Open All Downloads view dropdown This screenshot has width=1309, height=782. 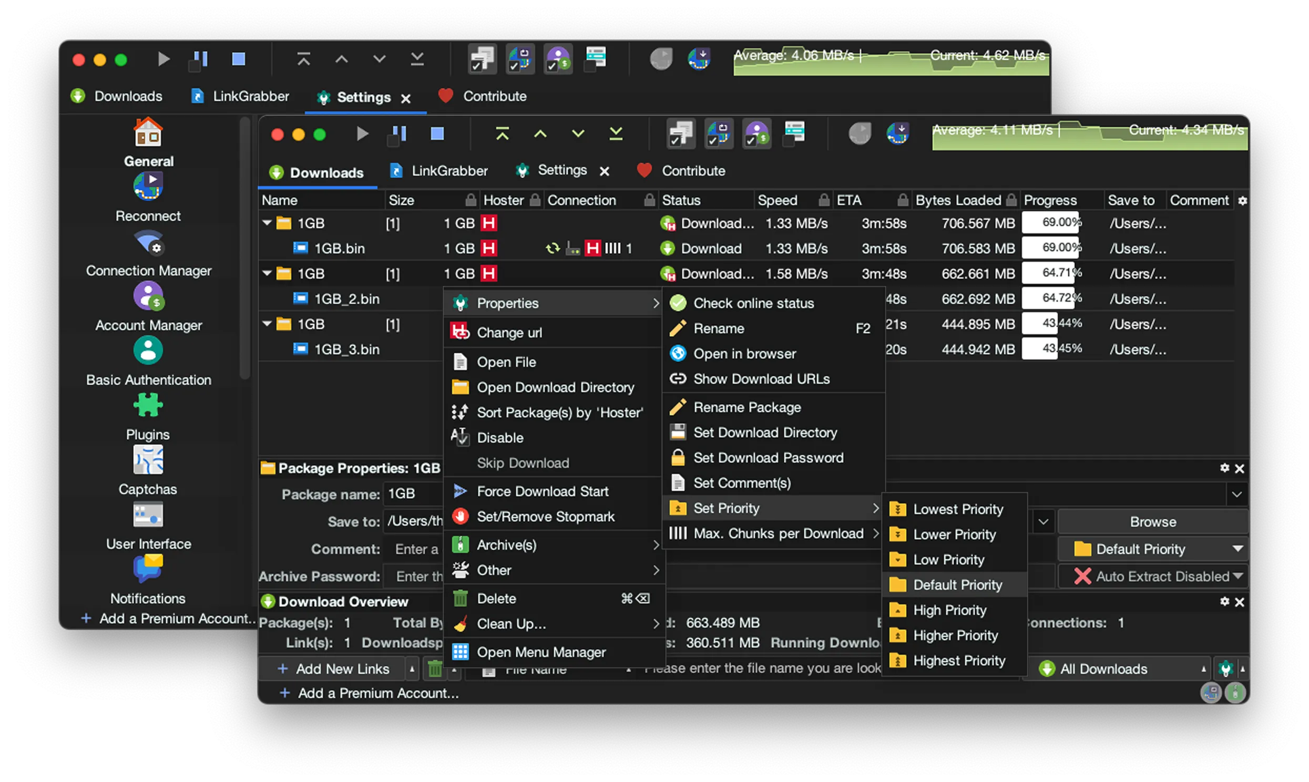(x=1116, y=668)
